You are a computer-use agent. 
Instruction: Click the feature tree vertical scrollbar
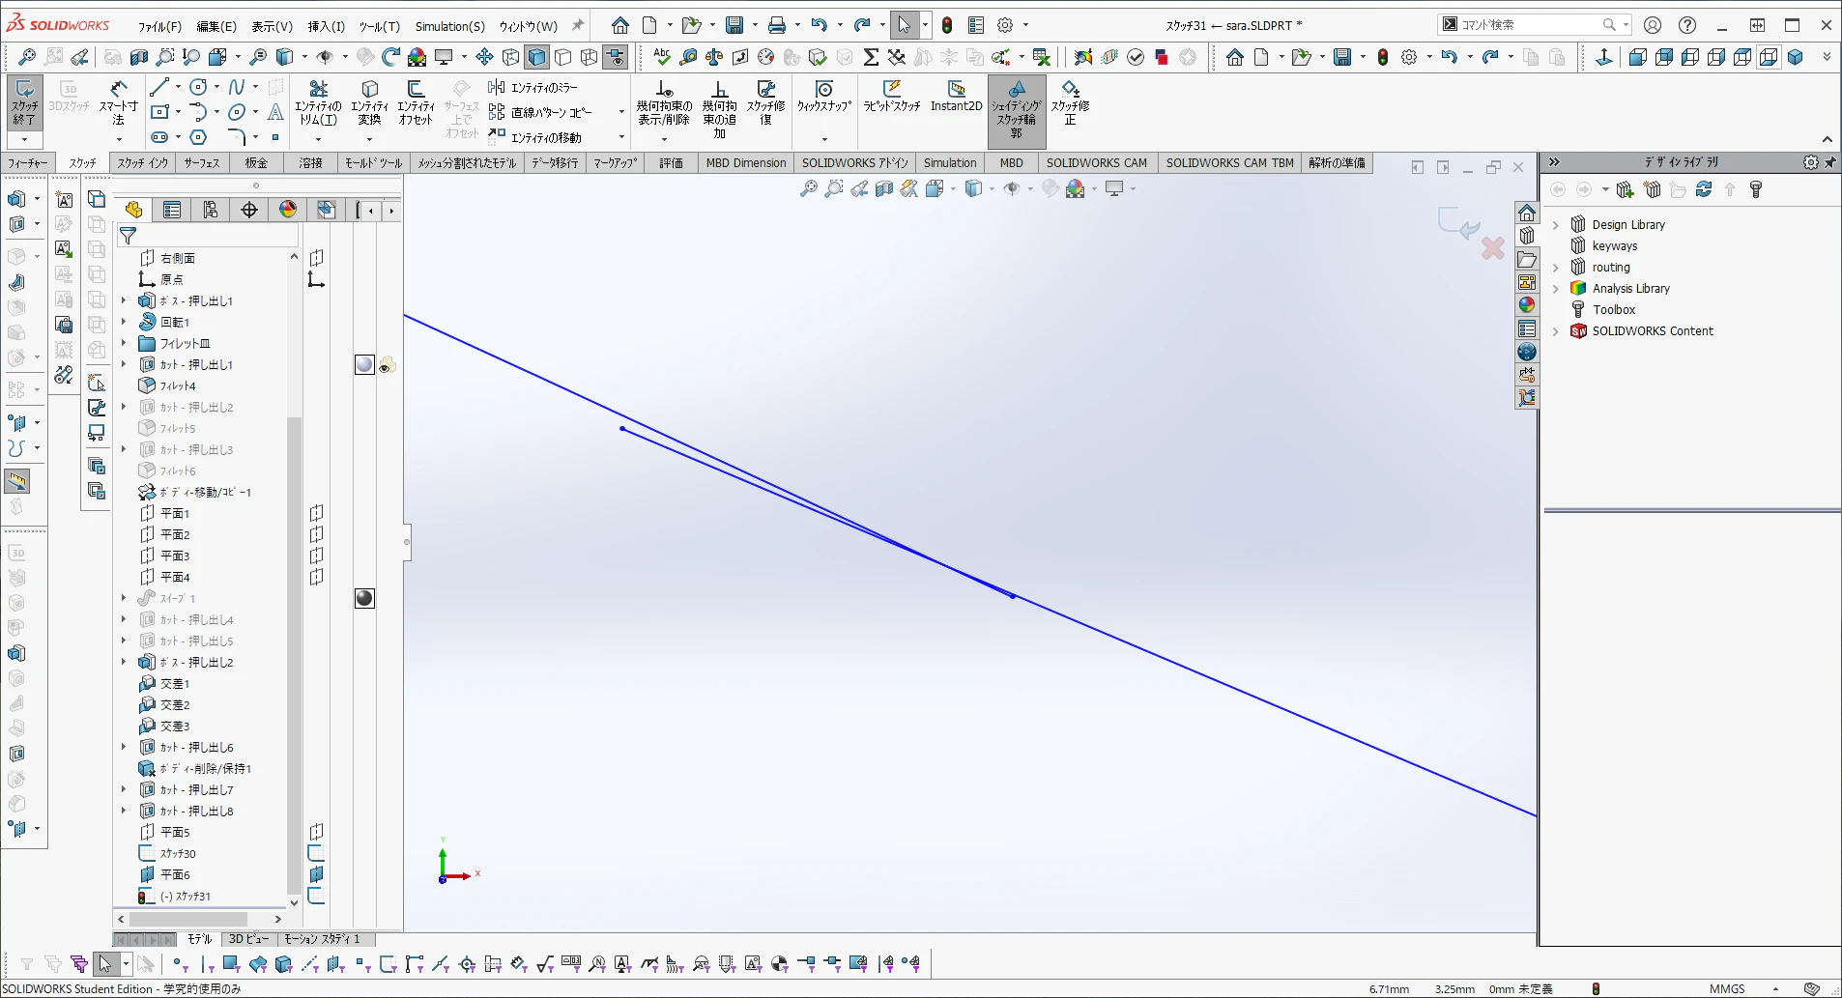point(294,655)
